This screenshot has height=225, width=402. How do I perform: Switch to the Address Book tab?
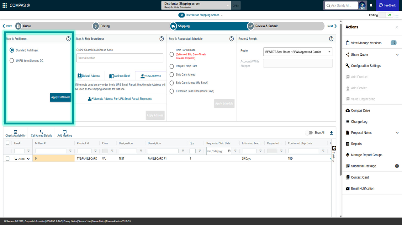(119, 76)
